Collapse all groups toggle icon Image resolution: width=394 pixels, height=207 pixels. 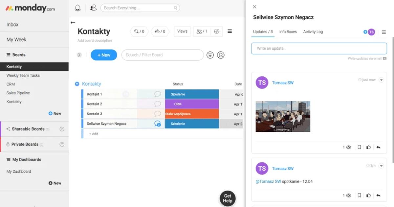click(79, 55)
